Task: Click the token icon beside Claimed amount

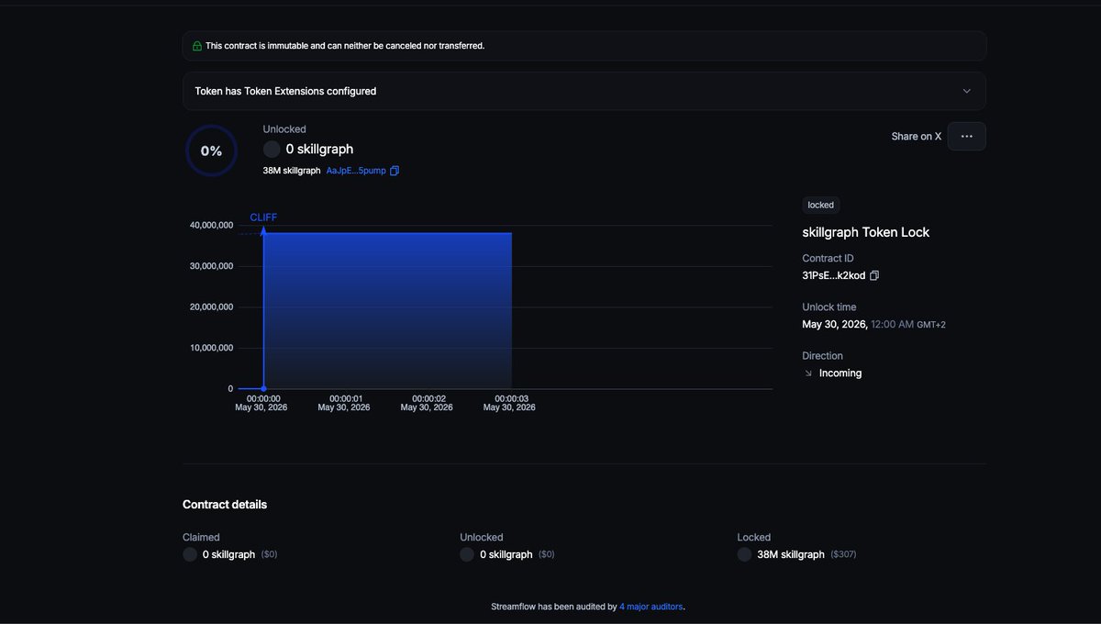Action: coord(190,554)
